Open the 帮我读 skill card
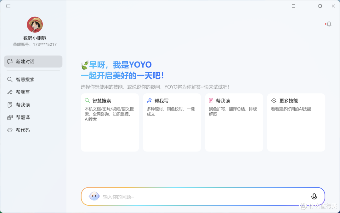340x213 pixels. pos(234,122)
